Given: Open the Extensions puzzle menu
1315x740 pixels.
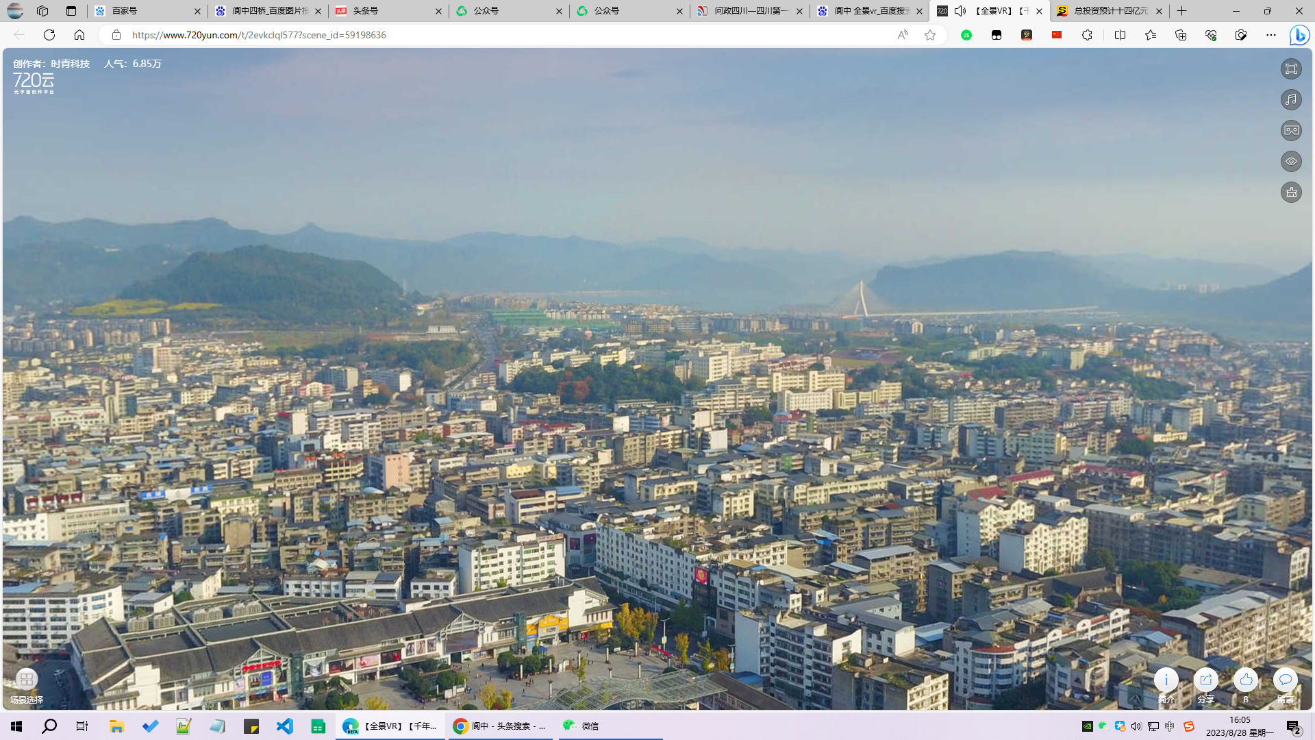Looking at the screenshot, I should (1087, 35).
